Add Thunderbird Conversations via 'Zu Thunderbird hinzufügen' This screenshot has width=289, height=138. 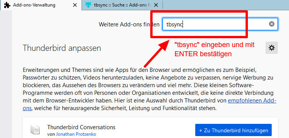point(233,130)
